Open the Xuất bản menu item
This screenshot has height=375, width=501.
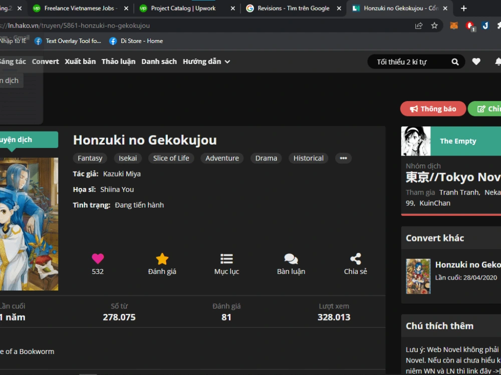tap(80, 61)
